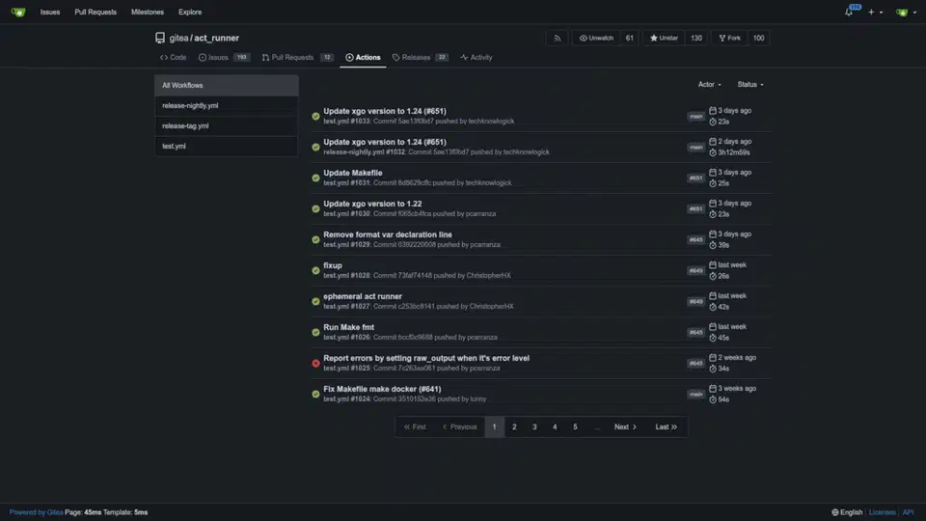
Task: Select the Actions tab
Action: [363, 57]
